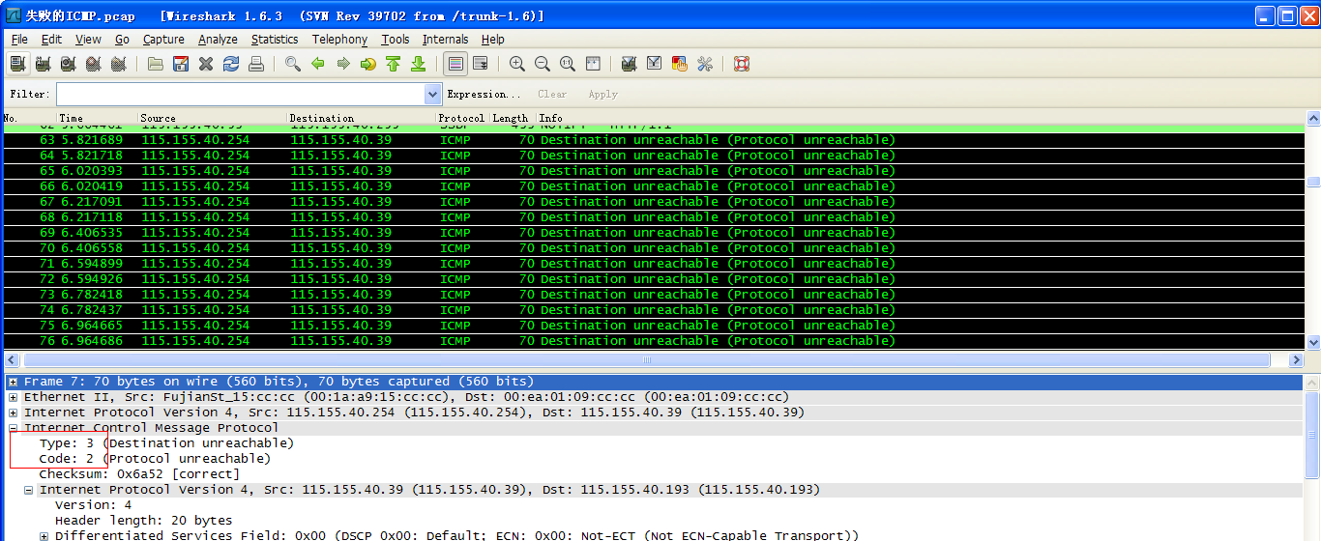Viewport: 1321px width, 541px height.
Task: Restart the running capture icon
Action: click(x=118, y=64)
